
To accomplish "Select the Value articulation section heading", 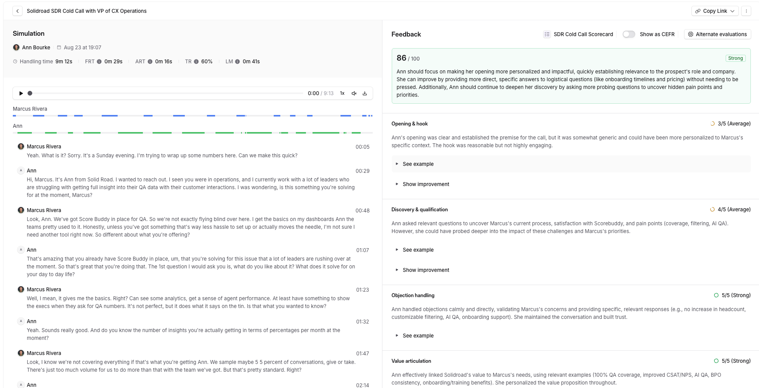I will 412,361.
